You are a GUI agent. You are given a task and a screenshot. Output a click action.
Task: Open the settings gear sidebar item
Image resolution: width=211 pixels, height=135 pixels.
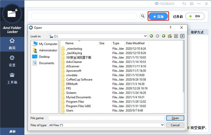(12, 61)
